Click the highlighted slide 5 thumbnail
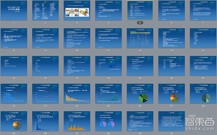The width and height of the screenshot is (217, 135). [140, 11]
